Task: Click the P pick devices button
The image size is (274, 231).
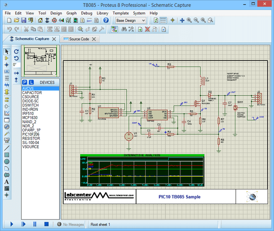Action: click(25, 82)
